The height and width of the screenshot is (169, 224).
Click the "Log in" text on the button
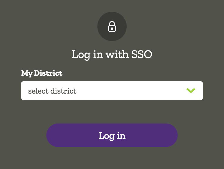click(x=112, y=136)
